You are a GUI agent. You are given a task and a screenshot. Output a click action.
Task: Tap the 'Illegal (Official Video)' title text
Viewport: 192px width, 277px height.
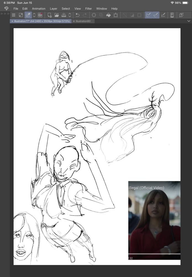pos(146,188)
